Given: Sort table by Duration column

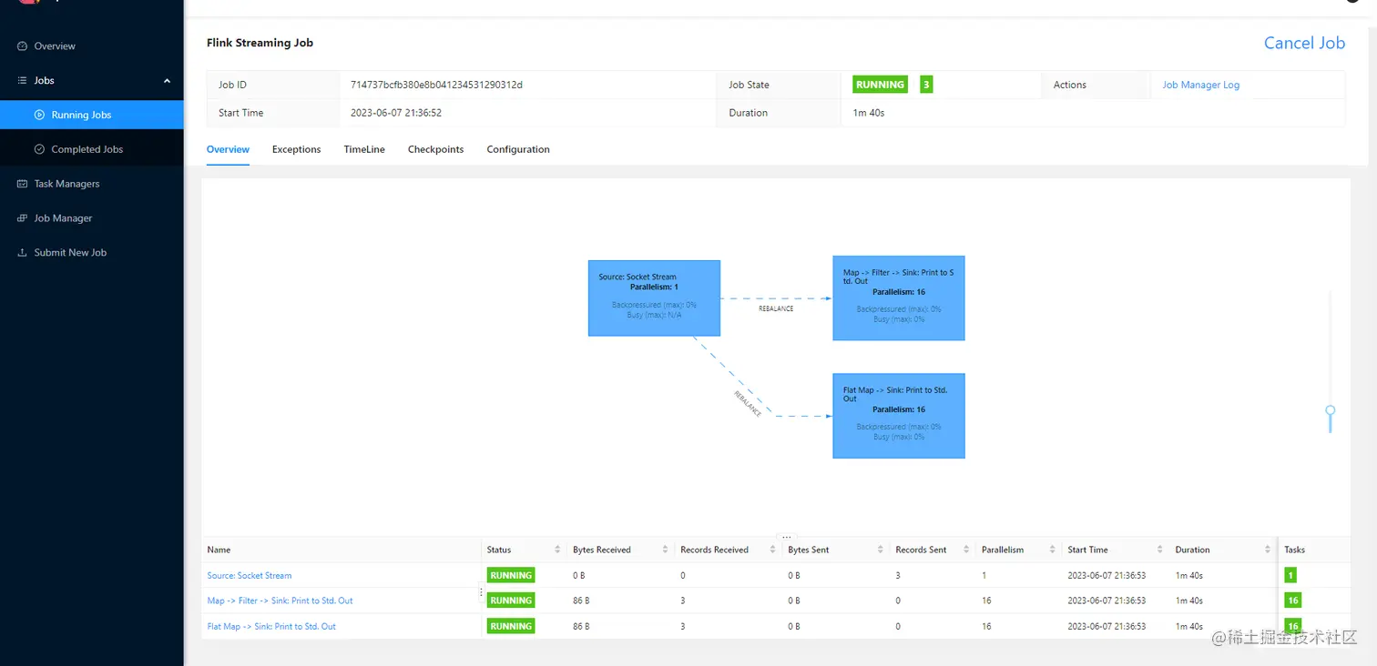Looking at the screenshot, I should tap(1267, 550).
